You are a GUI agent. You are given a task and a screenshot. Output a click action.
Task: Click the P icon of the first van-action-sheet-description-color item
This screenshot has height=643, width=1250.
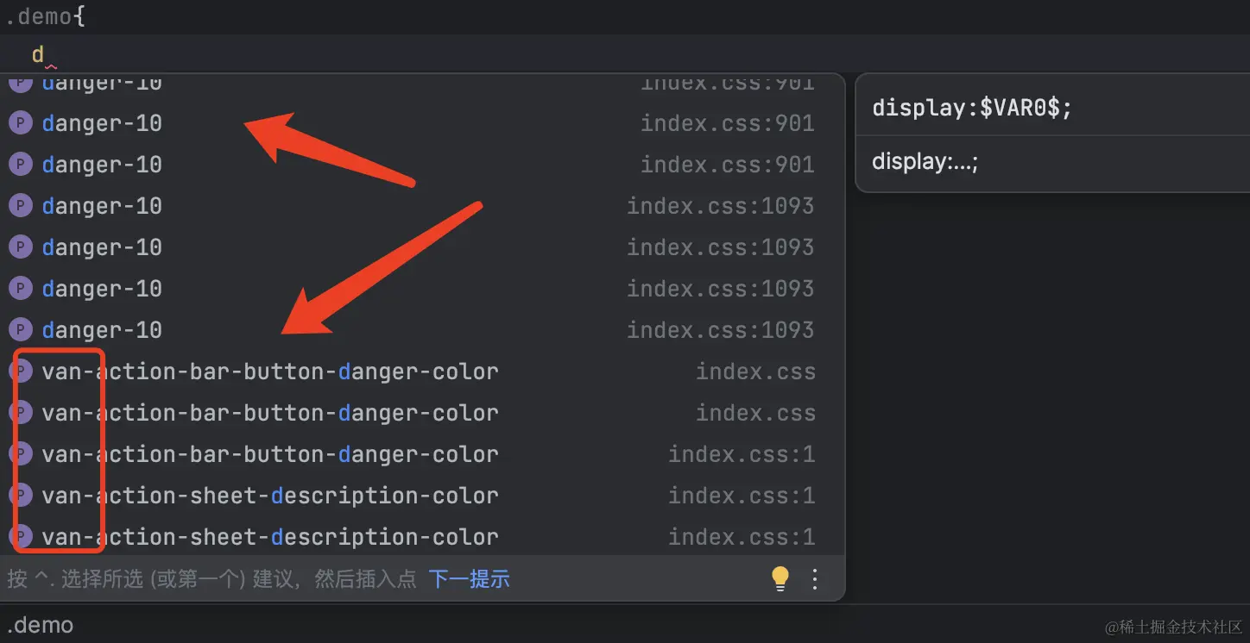[21, 496]
